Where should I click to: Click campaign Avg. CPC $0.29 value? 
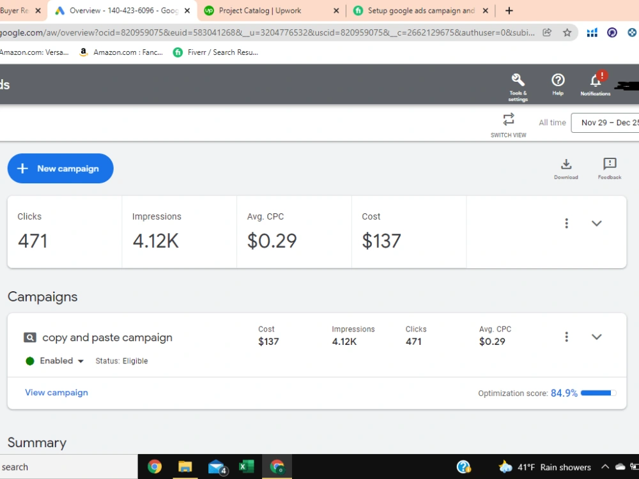pyautogui.click(x=492, y=341)
